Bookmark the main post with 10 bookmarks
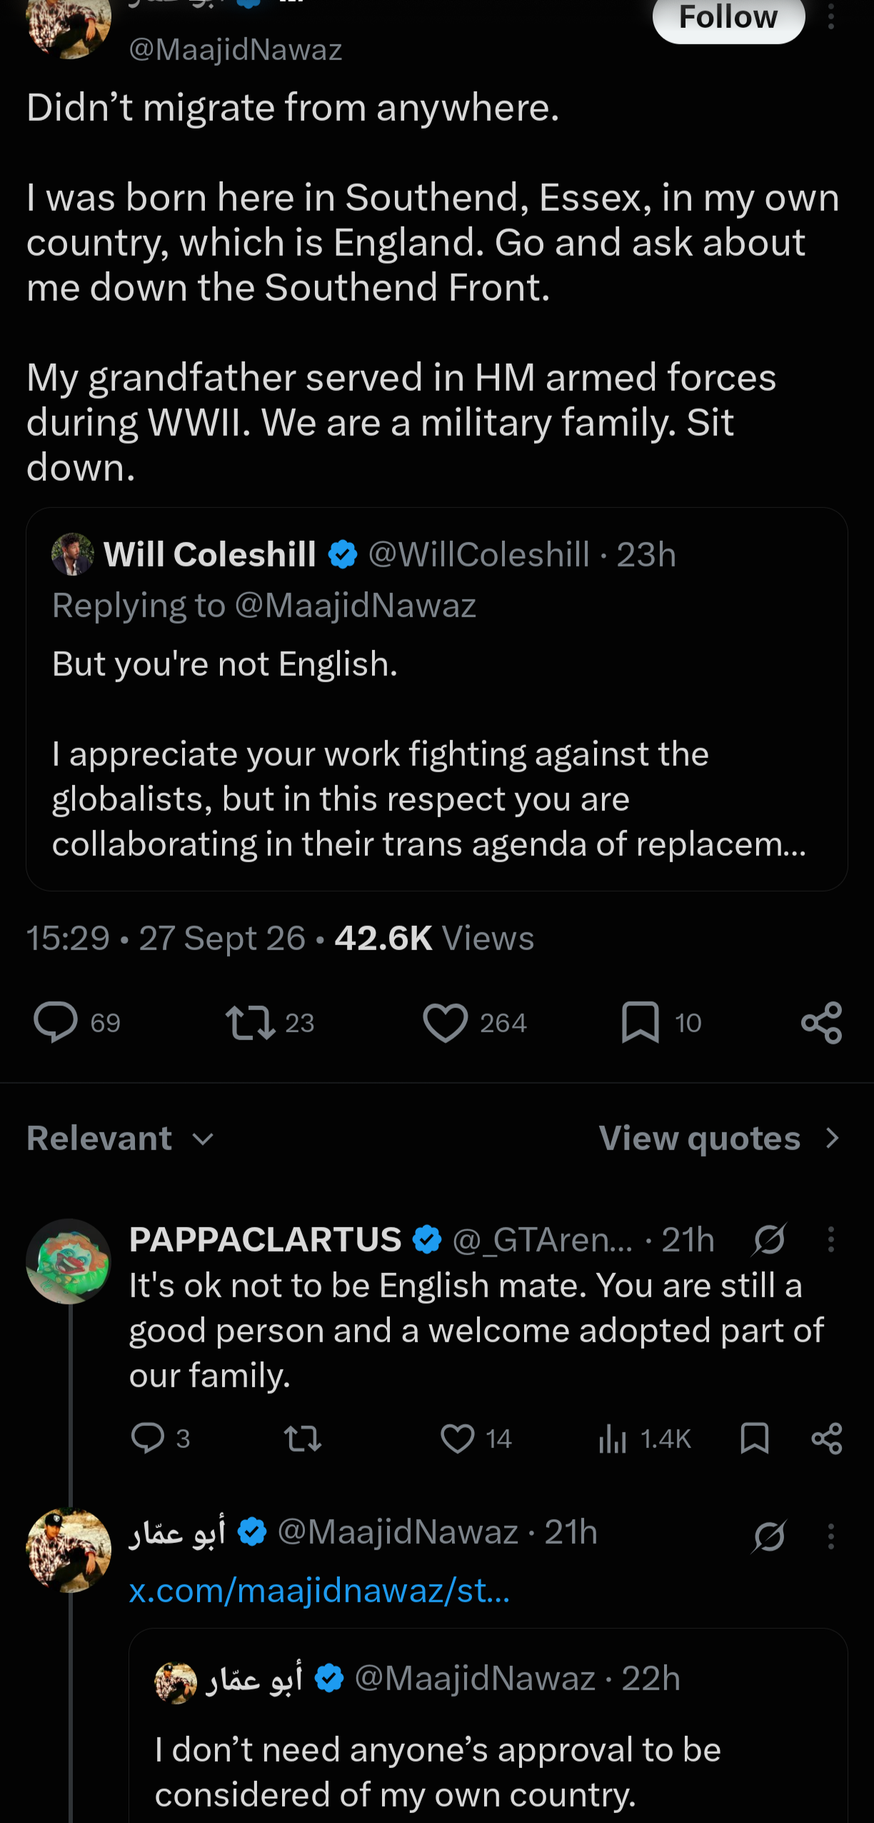The image size is (874, 1823). coord(641,1023)
